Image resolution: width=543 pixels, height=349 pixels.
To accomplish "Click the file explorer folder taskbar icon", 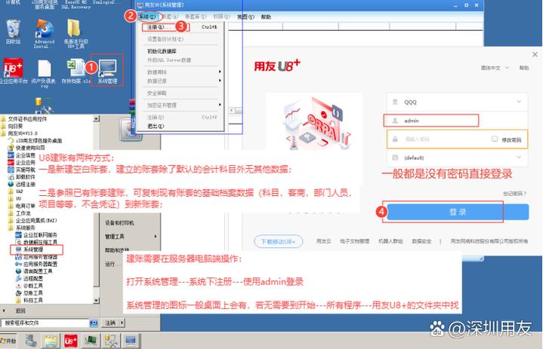I will tap(51, 341).
